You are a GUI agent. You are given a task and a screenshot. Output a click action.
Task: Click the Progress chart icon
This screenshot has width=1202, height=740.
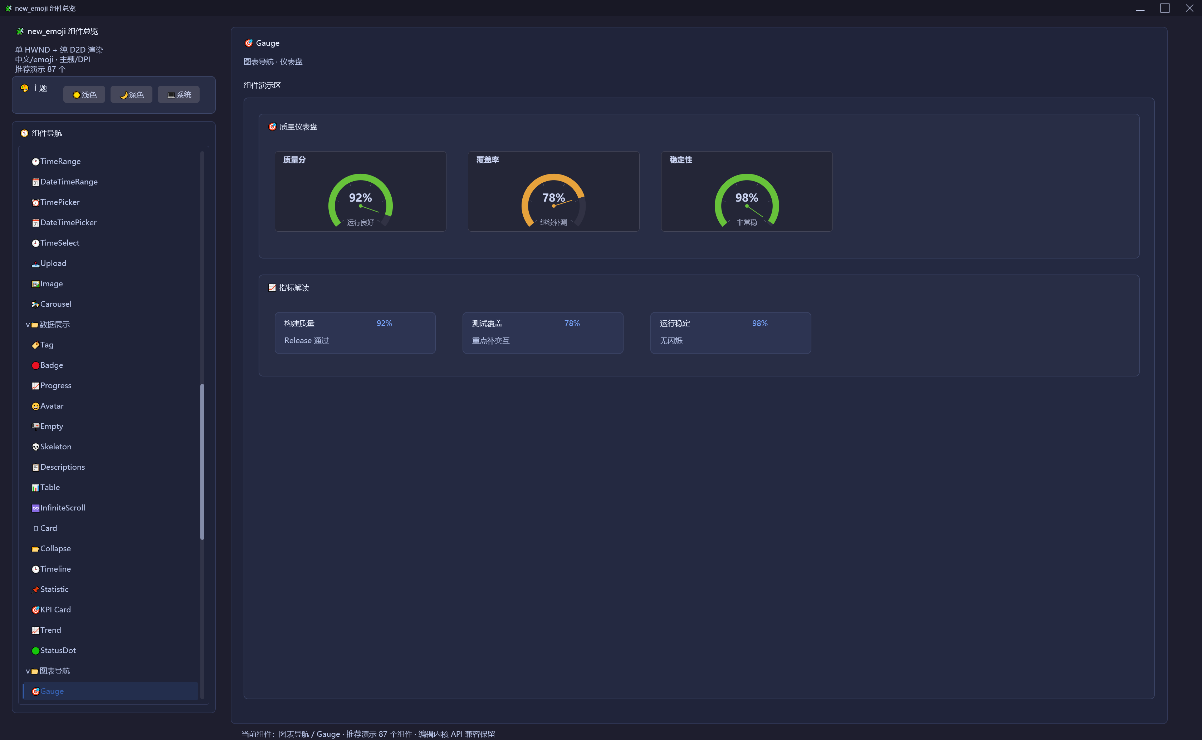tap(35, 386)
